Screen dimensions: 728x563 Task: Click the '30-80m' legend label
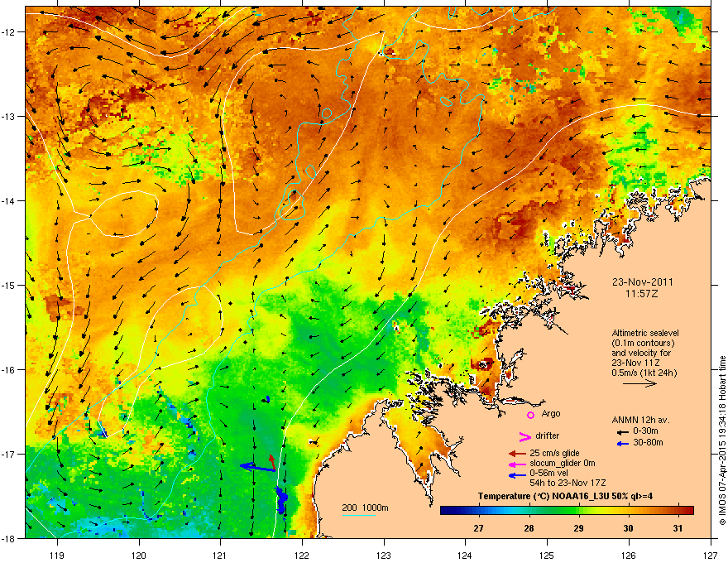point(648,442)
